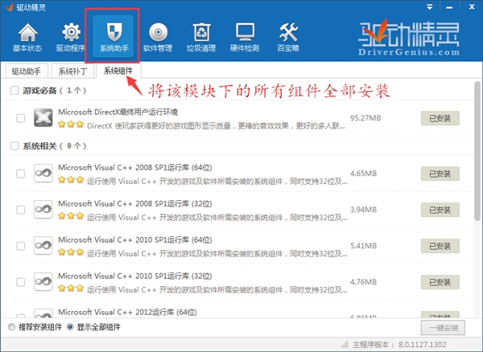Open the 百宝箱 toolbox
The width and height of the screenshot is (483, 352).
[x=287, y=37]
